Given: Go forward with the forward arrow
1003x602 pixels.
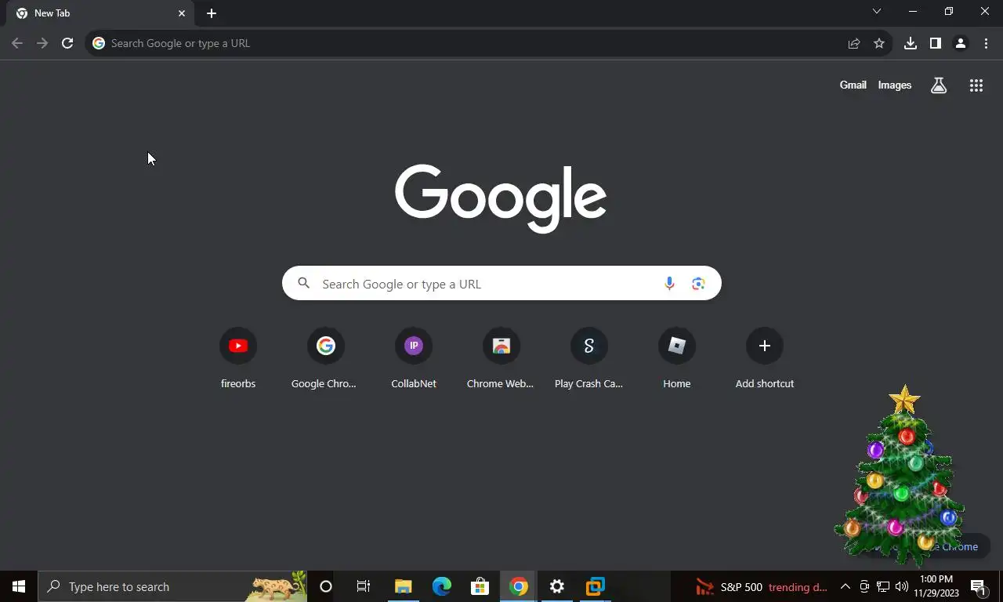Looking at the screenshot, I should tap(42, 43).
